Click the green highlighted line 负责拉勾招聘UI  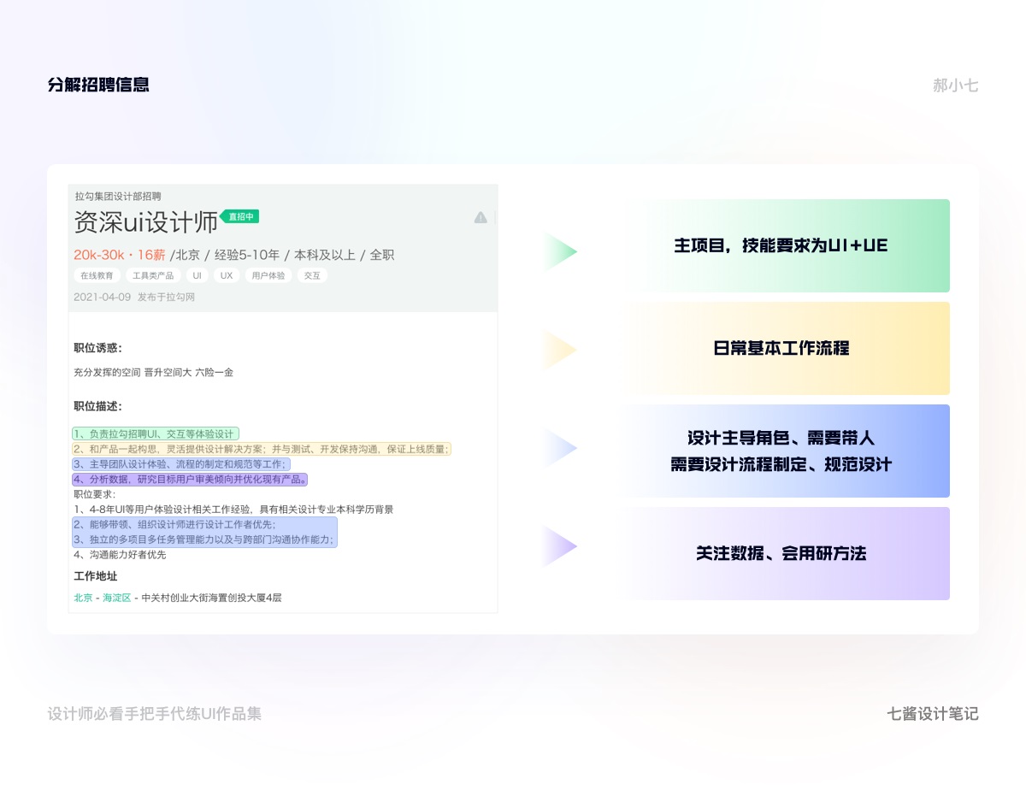click(x=156, y=433)
